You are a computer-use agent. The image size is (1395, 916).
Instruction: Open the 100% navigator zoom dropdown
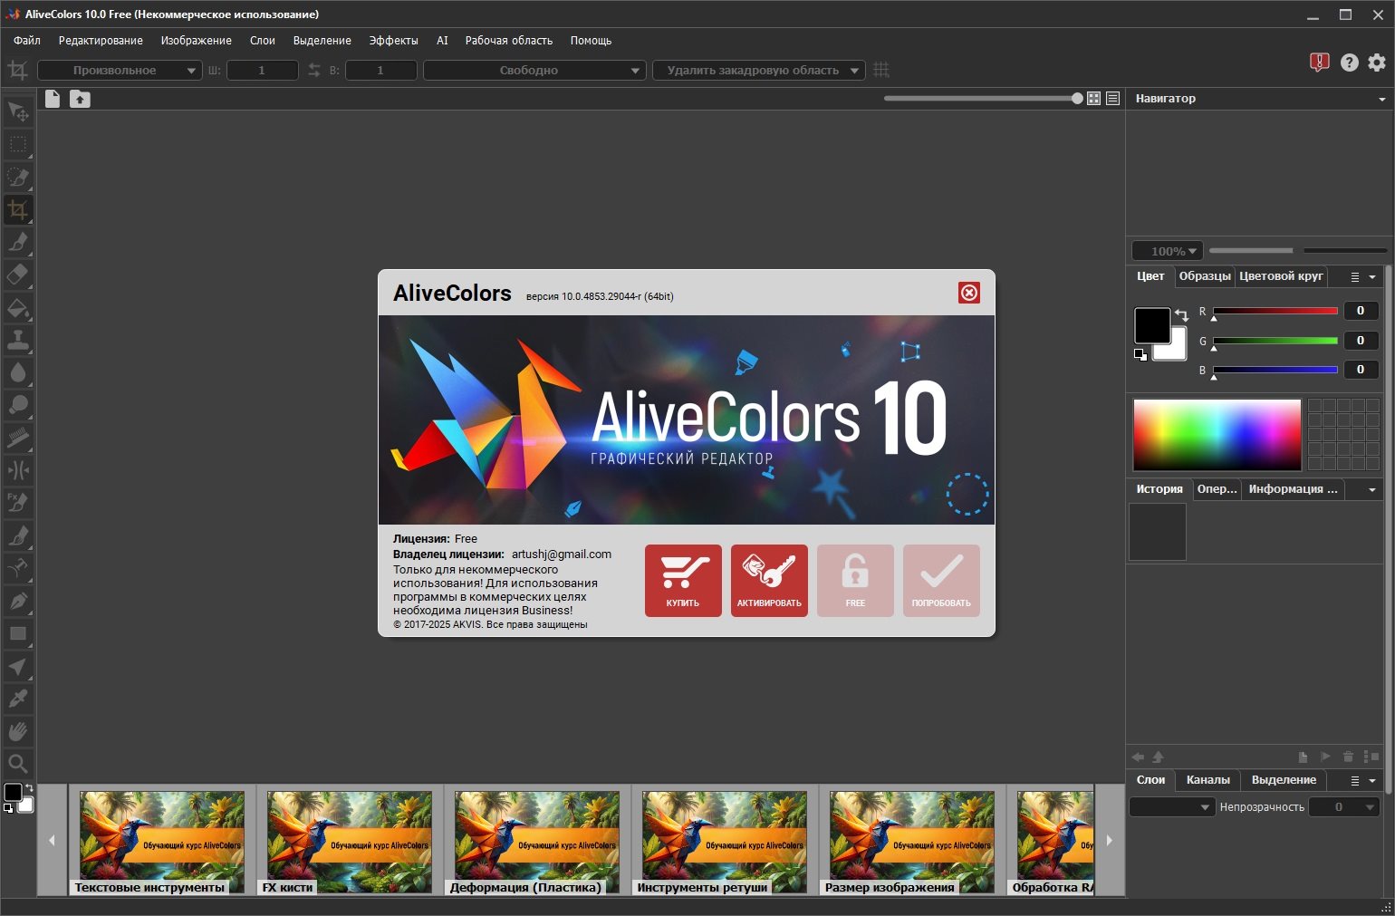(1168, 251)
